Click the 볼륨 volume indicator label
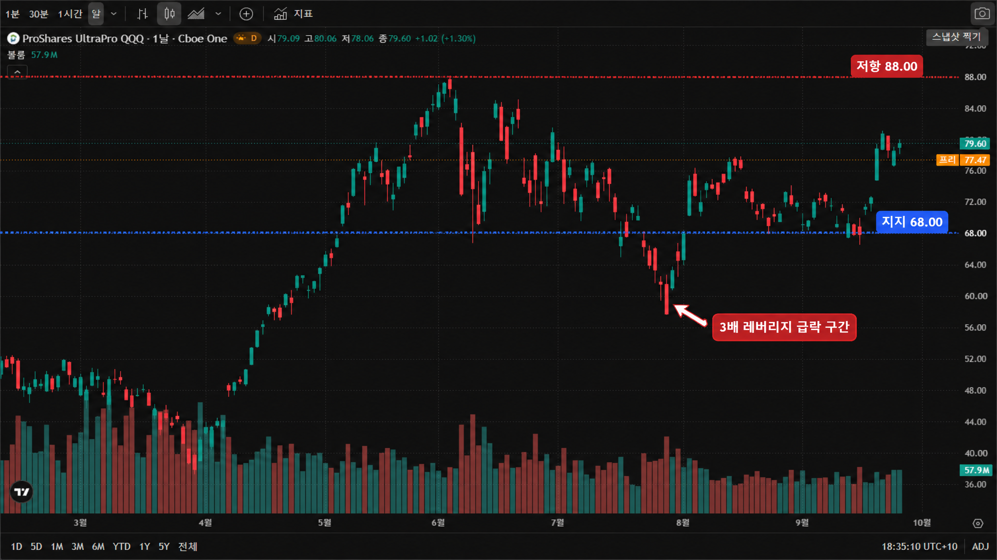The width and height of the screenshot is (997, 560). click(x=16, y=55)
